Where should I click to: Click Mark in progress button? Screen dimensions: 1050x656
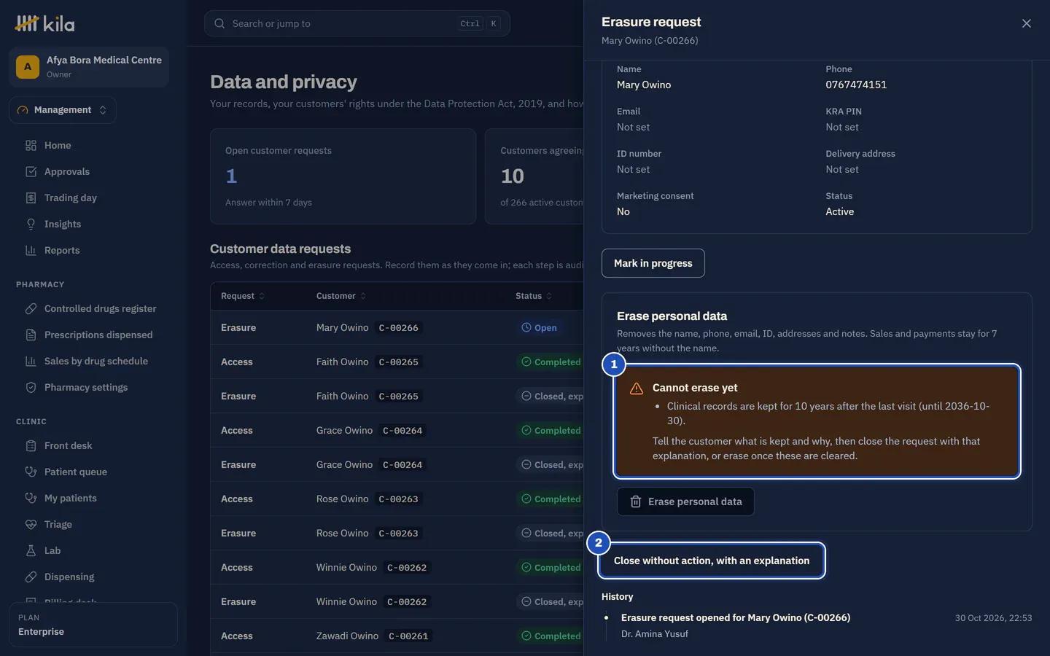coord(653,263)
